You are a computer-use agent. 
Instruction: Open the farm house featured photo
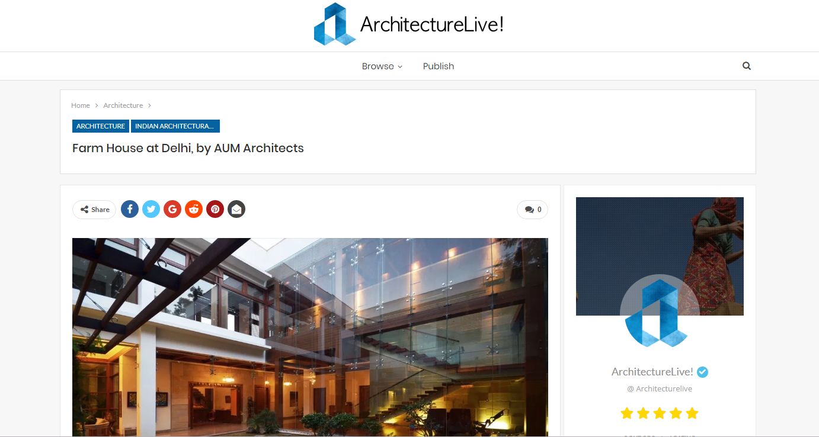click(310, 337)
